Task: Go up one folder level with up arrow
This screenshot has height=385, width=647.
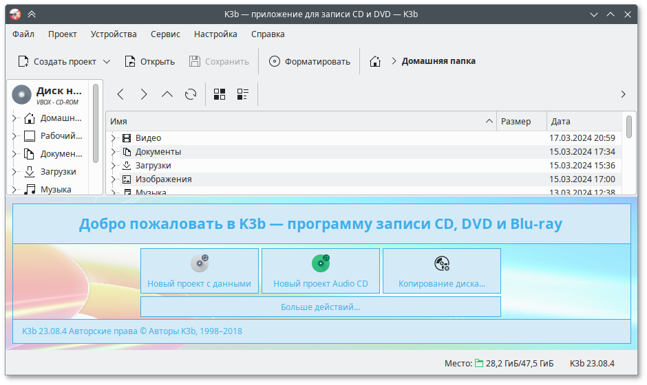Action: (x=167, y=94)
